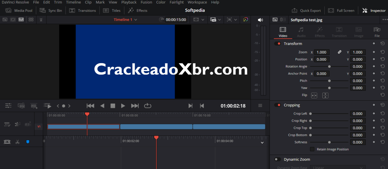Open the Effects panel

(x=138, y=10)
